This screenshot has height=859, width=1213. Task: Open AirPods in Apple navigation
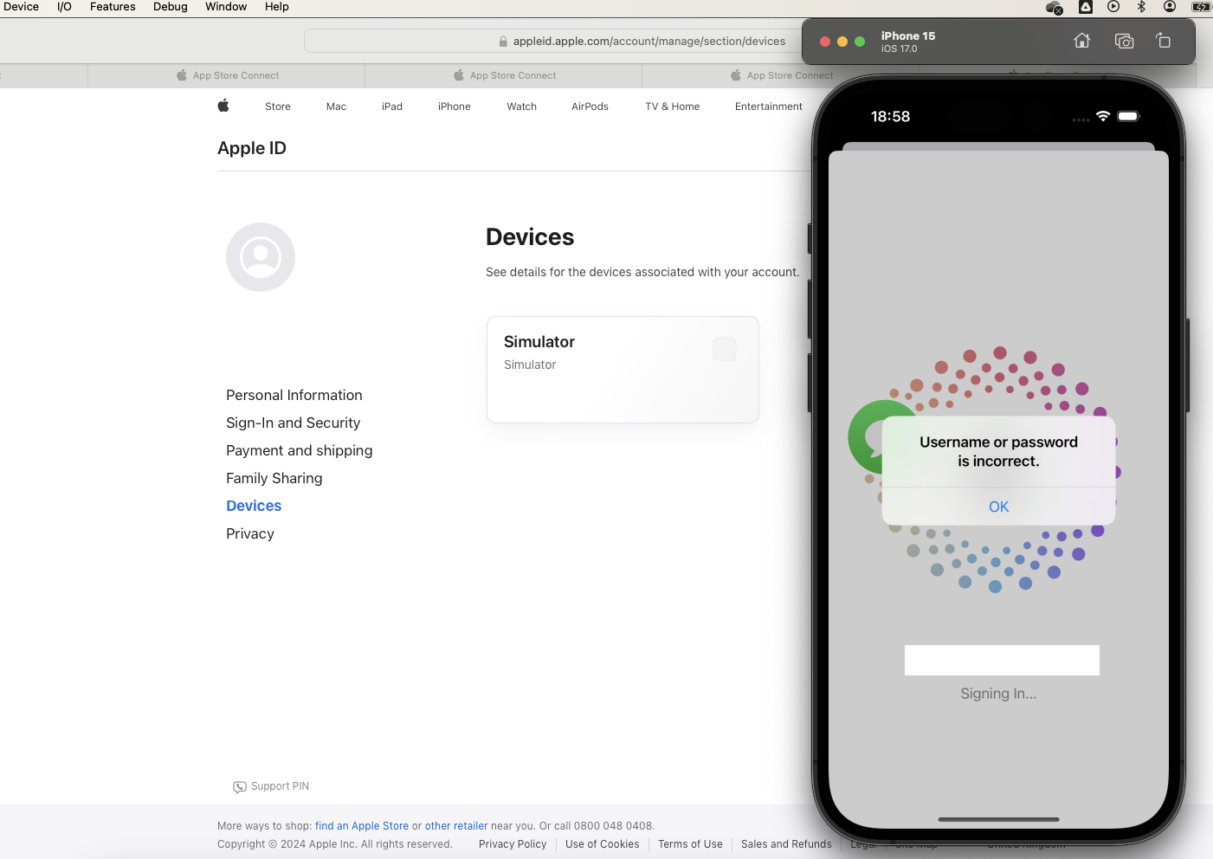point(590,107)
